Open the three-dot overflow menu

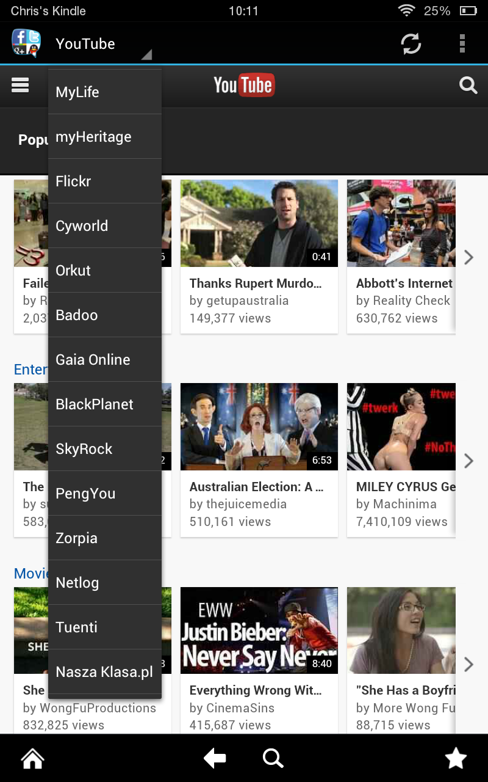pos(462,43)
